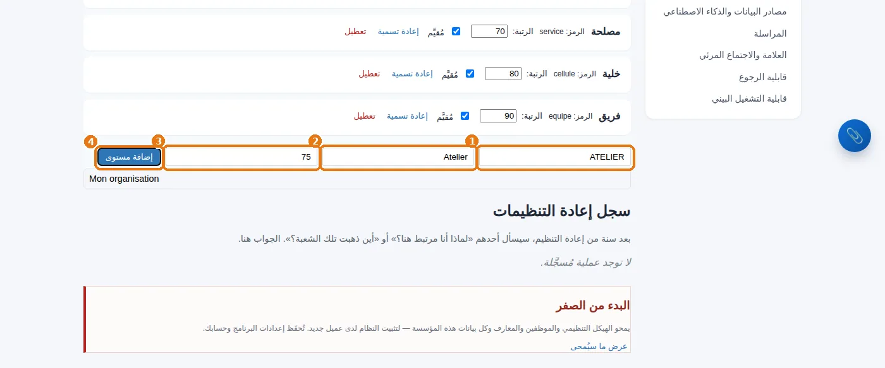
Task: Click إعادة تسمية for the فريق level
Action: 407,116
